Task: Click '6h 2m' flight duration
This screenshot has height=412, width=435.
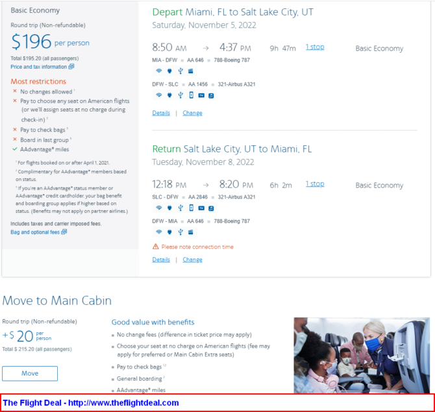Action: [x=280, y=186]
